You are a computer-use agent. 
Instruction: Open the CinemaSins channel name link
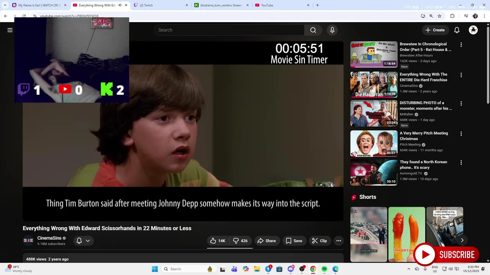(49, 238)
